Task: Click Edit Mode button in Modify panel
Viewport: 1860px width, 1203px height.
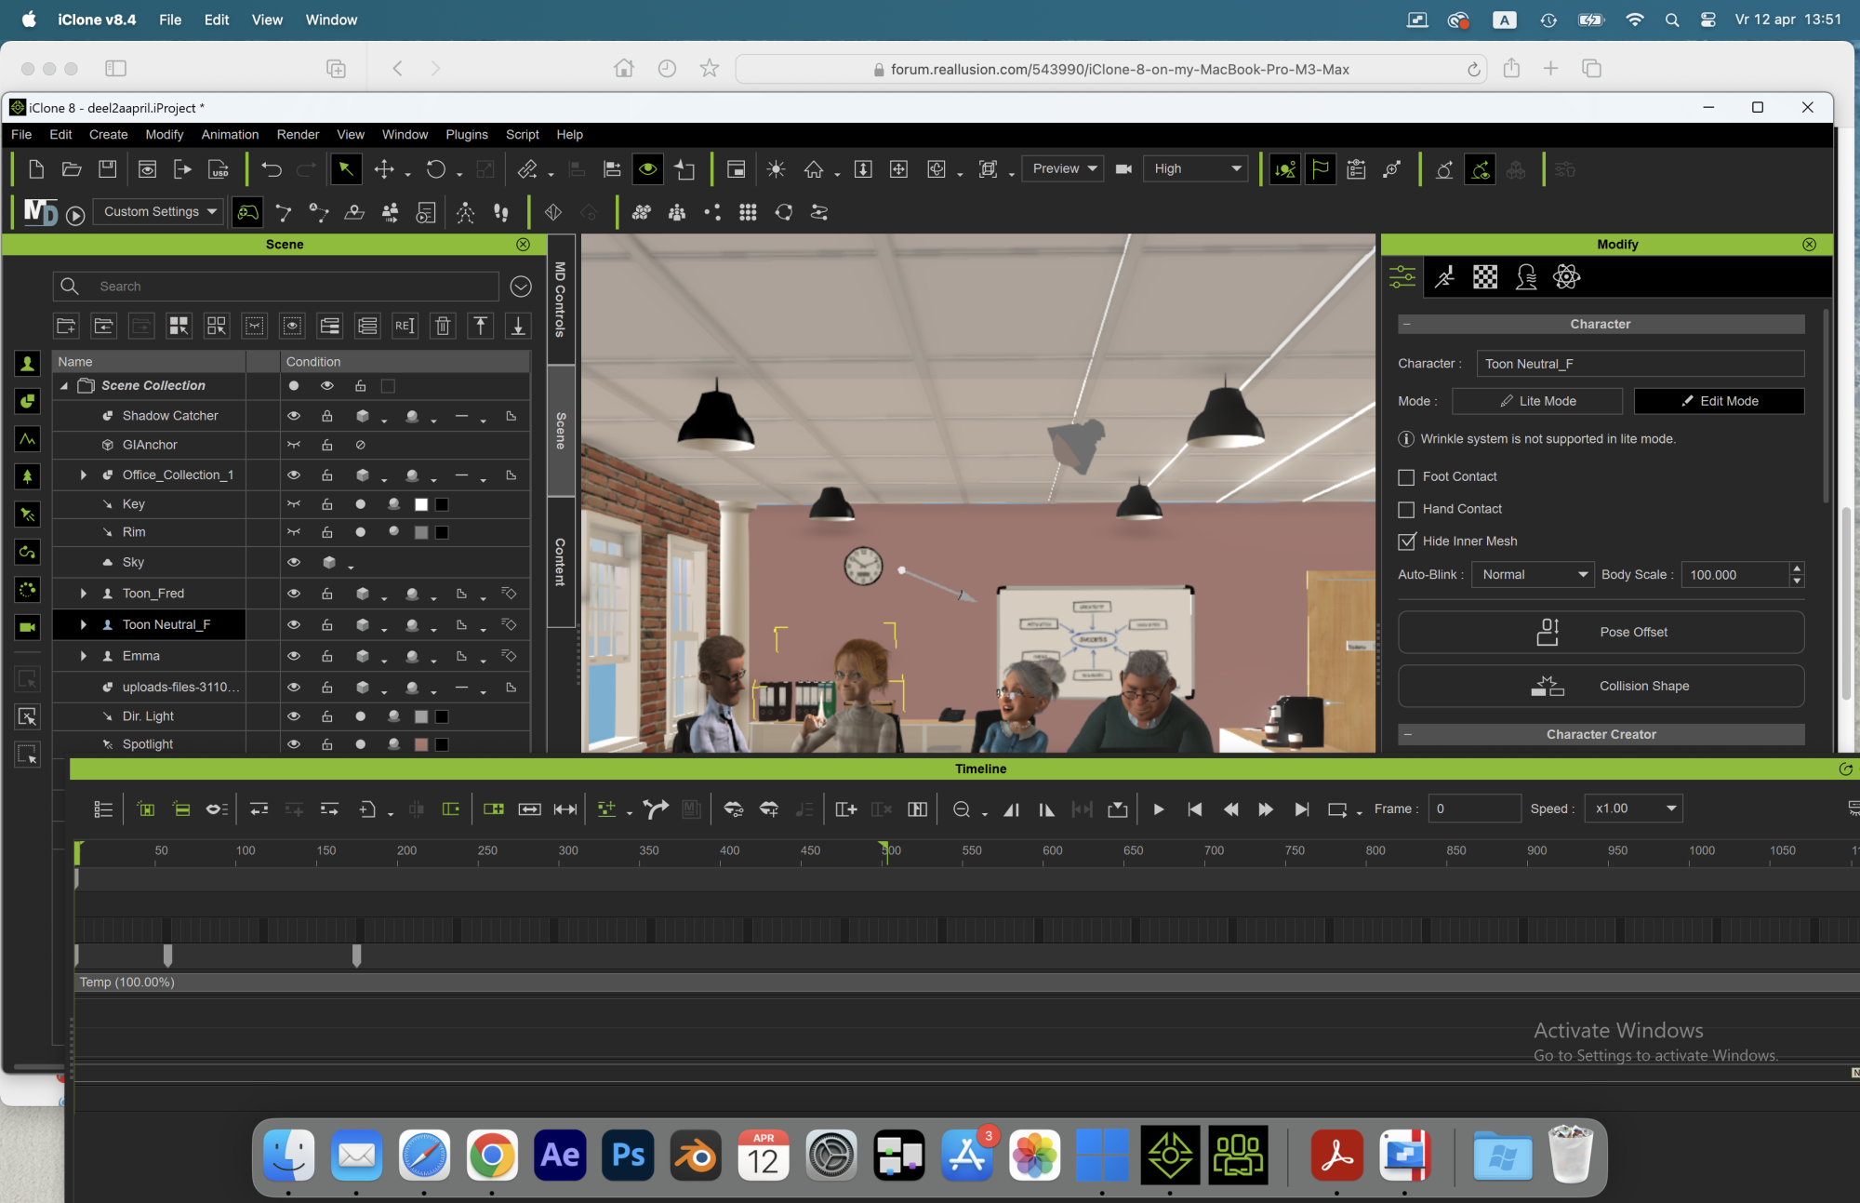Action: 1719,401
